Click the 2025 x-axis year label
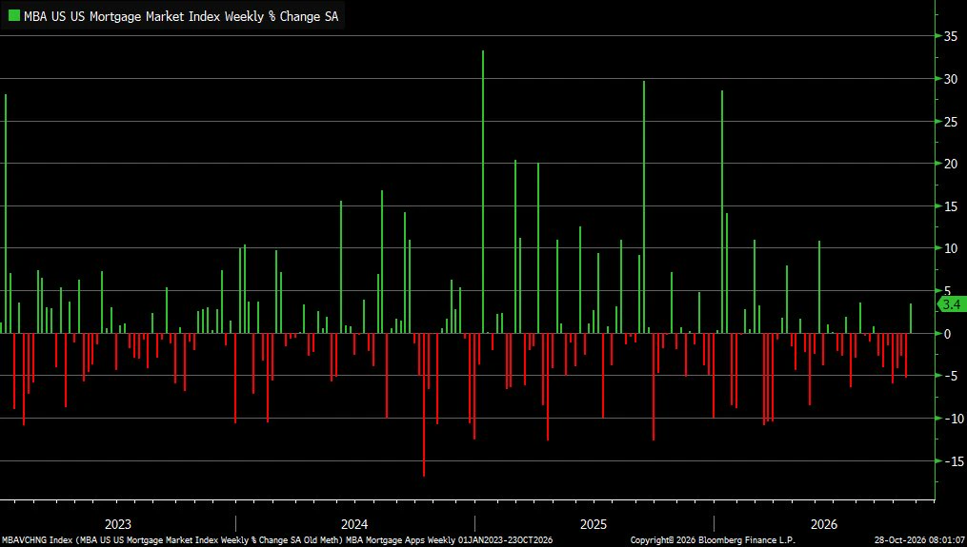The width and height of the screenshot is (967, 547). point(594,524)
